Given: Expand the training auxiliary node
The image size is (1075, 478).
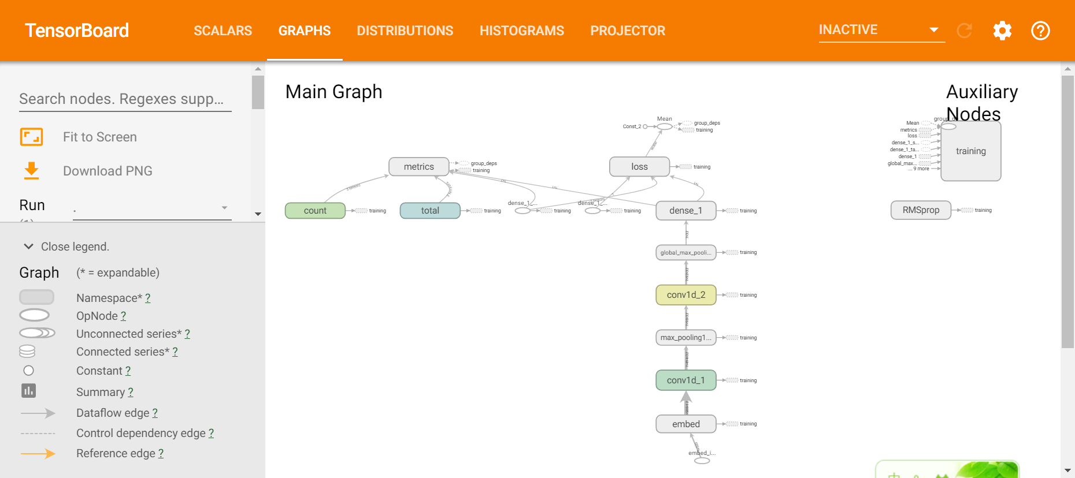Looking at the screenshot, I should click(x=971, y=151).
